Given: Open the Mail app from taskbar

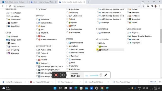Looking at the screenshot, I should point(86,88).
